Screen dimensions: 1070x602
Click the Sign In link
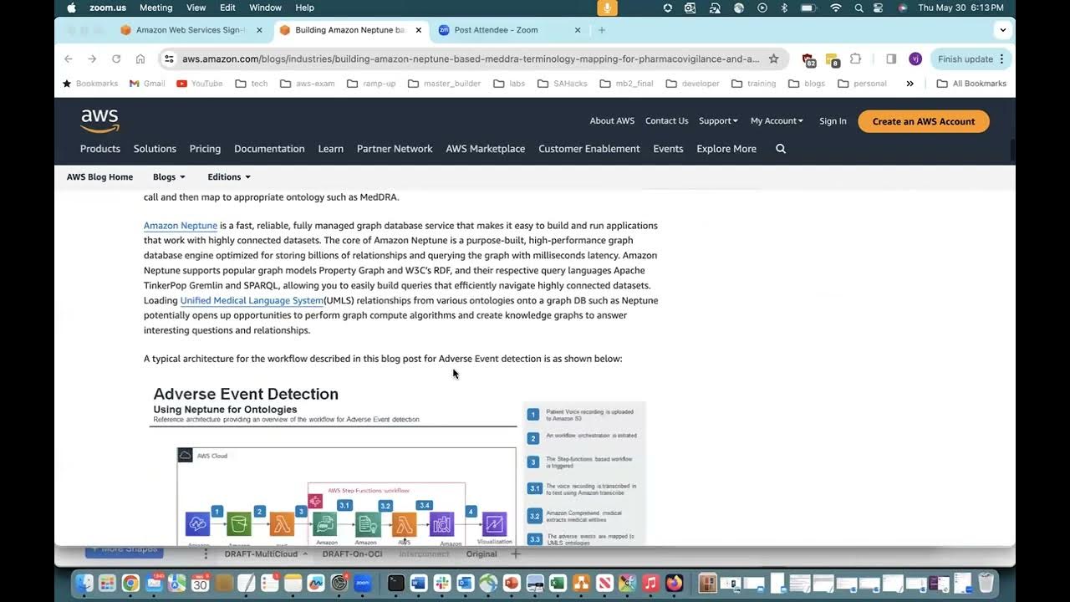pyautogui.click(x=833, y=121)
